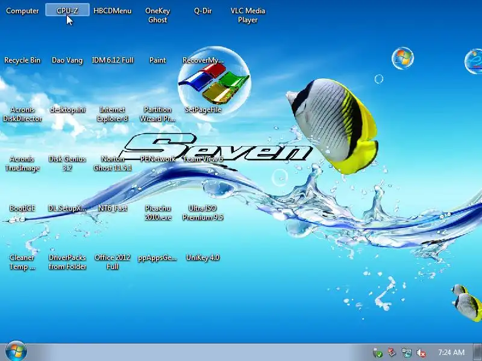The image size is (482, 361).
Task: Select the BootICE shortcut
Action: pos(22,208)
